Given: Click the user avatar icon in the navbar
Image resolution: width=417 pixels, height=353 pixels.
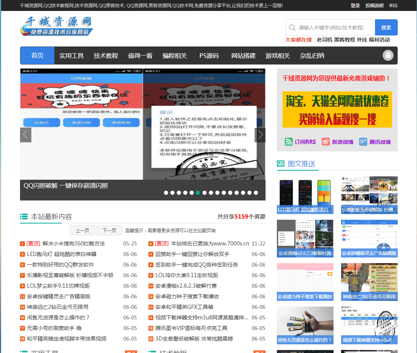Looking at the screenshot, I should [388, 55].
